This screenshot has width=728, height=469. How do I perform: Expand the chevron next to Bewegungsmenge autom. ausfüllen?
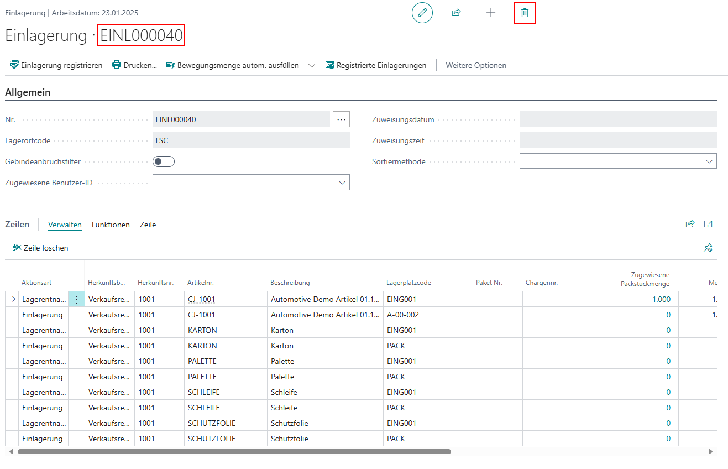[312, 65]
